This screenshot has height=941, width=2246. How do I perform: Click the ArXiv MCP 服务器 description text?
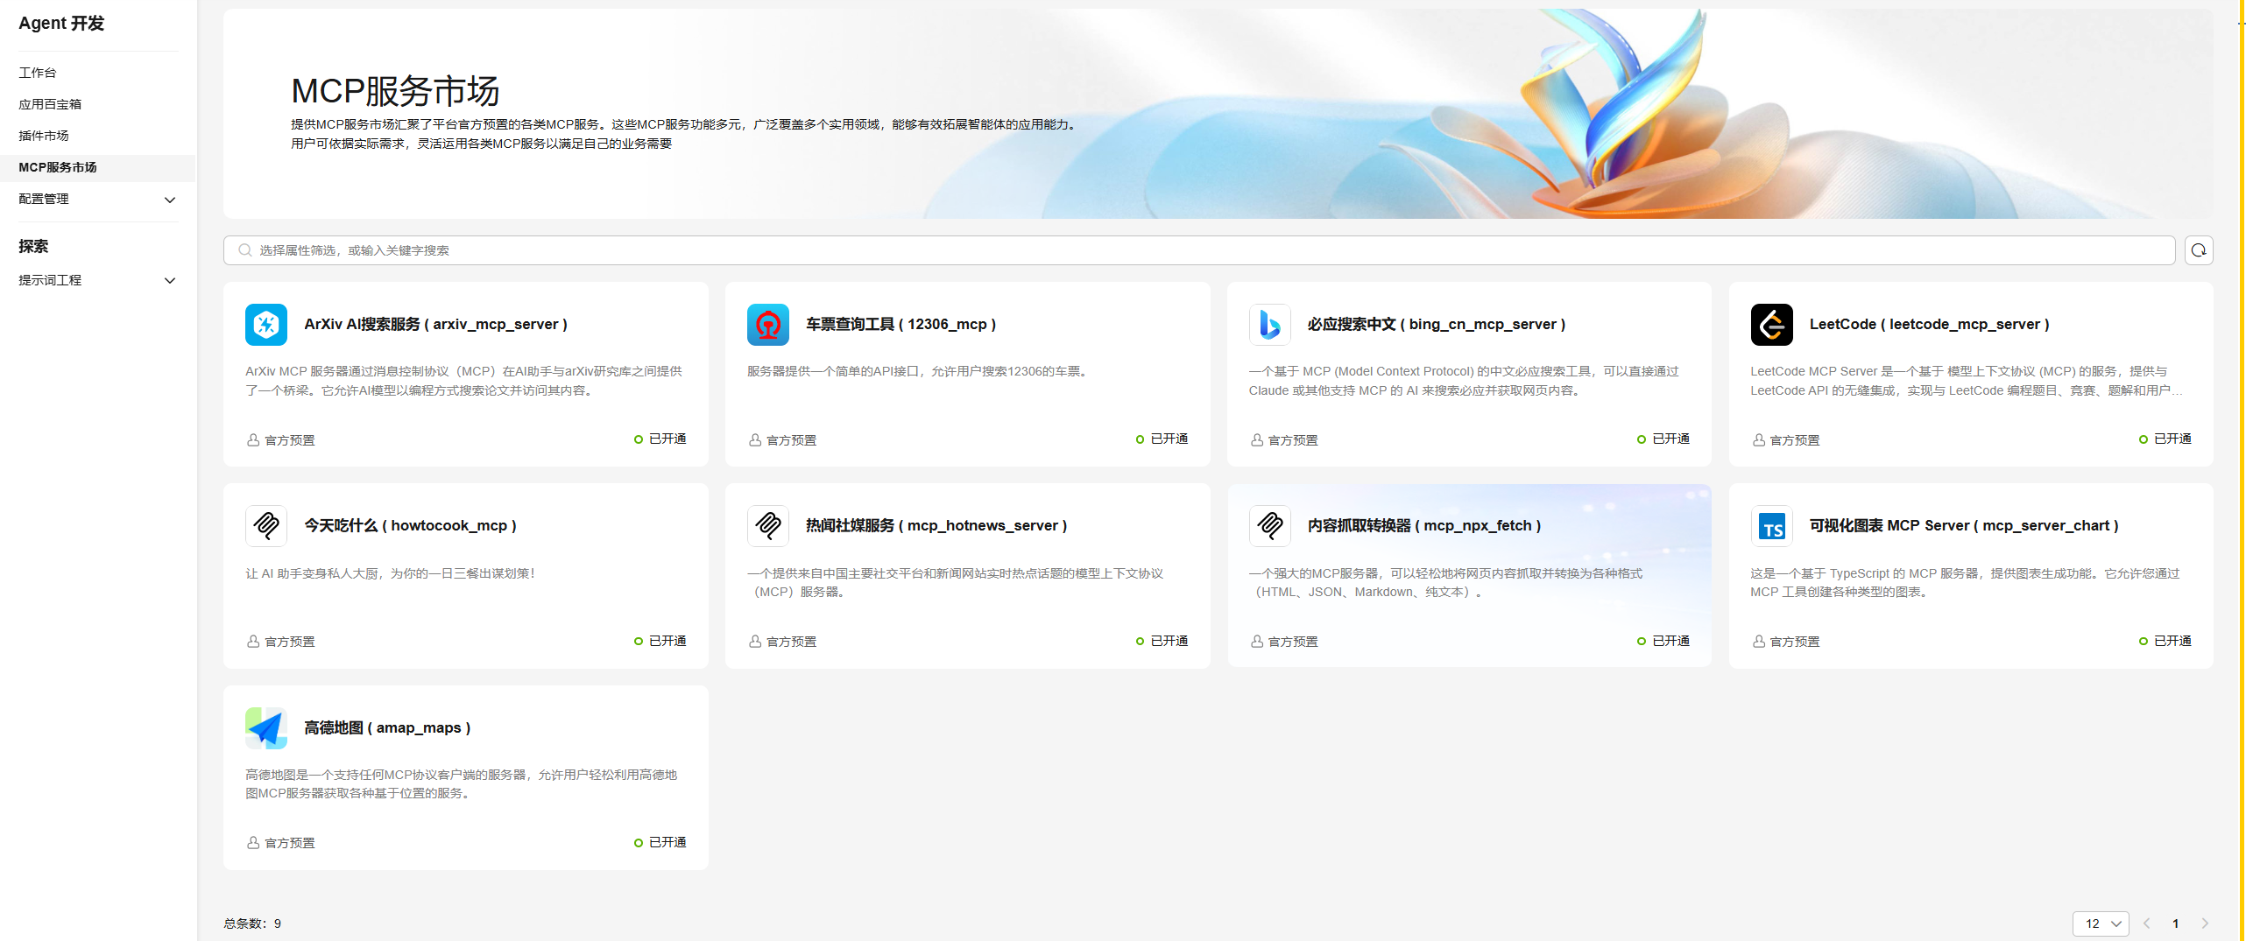(464, 382)
